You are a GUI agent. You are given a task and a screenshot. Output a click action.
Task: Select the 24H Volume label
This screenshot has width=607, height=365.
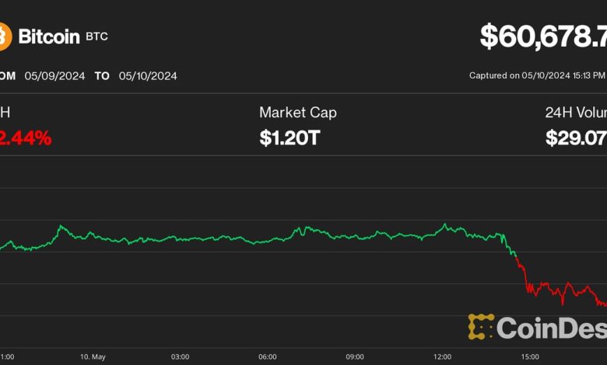pyautogui.click(x=576, y=113)
